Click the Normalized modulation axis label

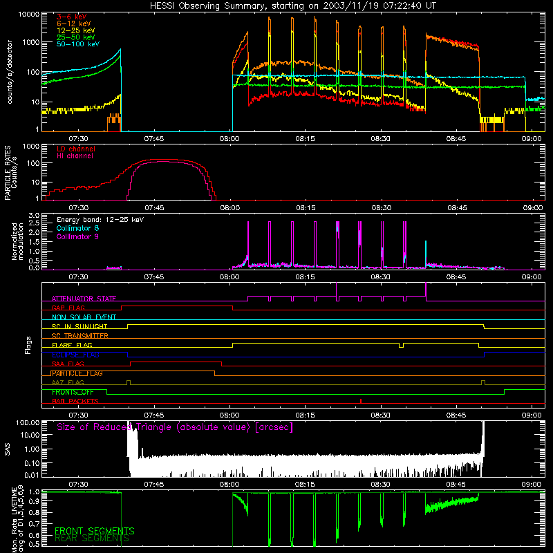pyautogui.click(x=17, y=241)
